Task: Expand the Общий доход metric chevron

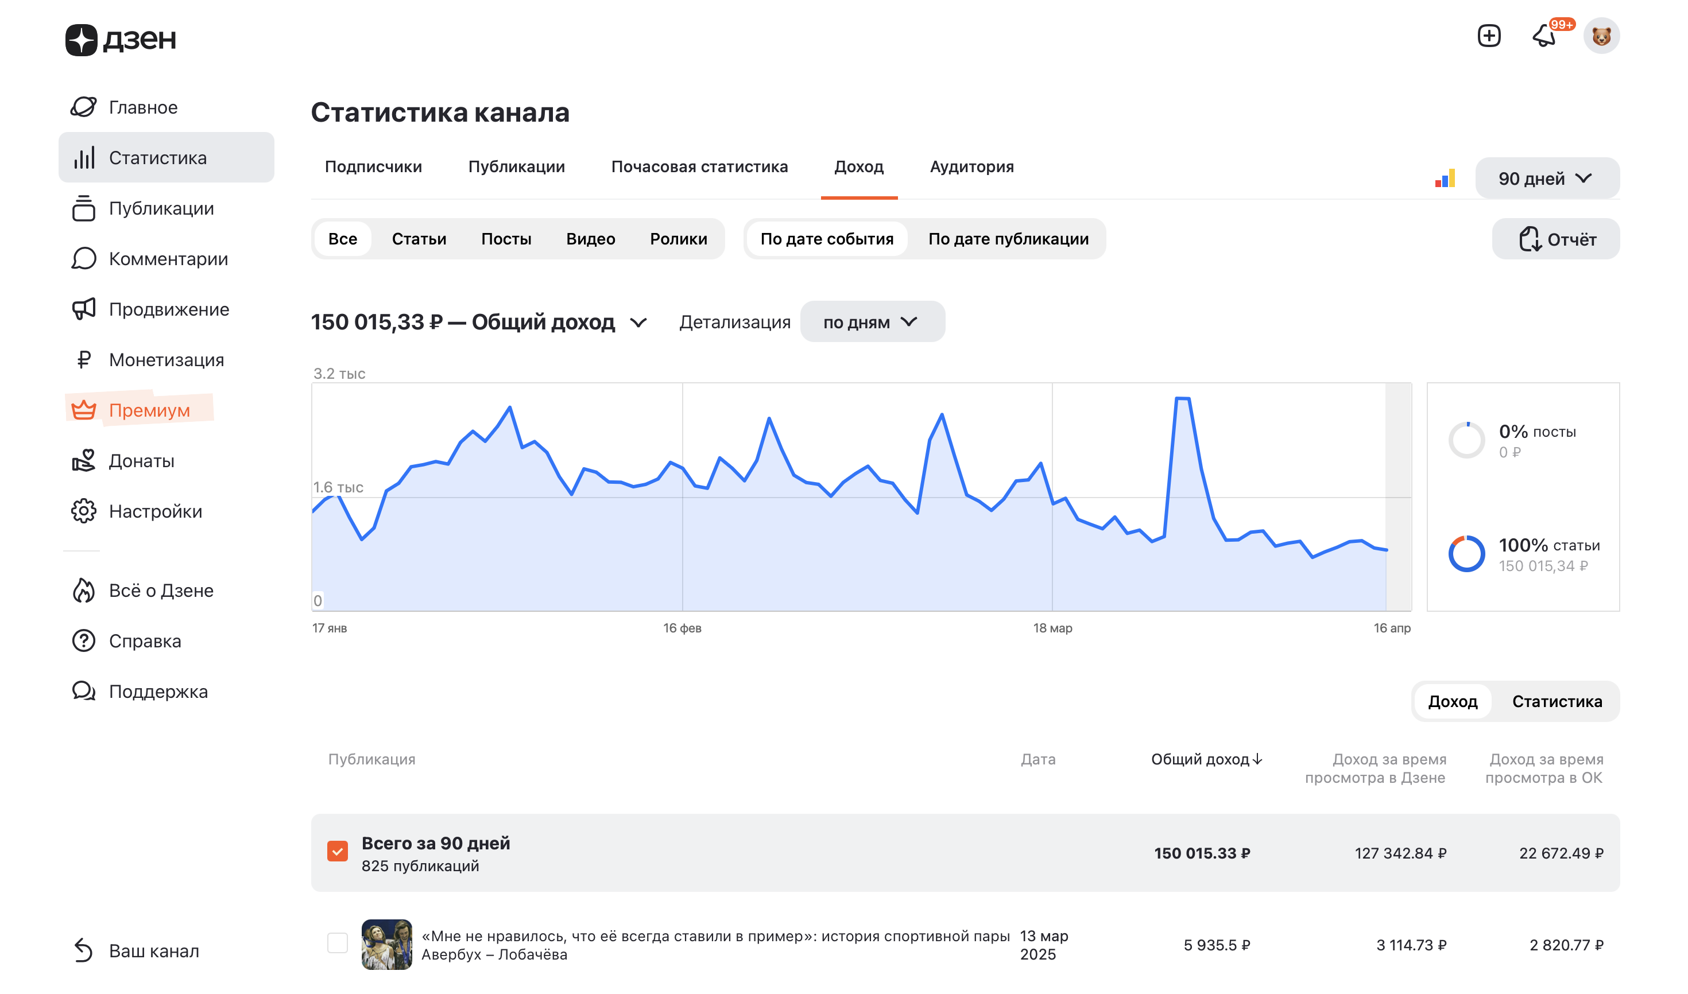Action: [638, 323]
